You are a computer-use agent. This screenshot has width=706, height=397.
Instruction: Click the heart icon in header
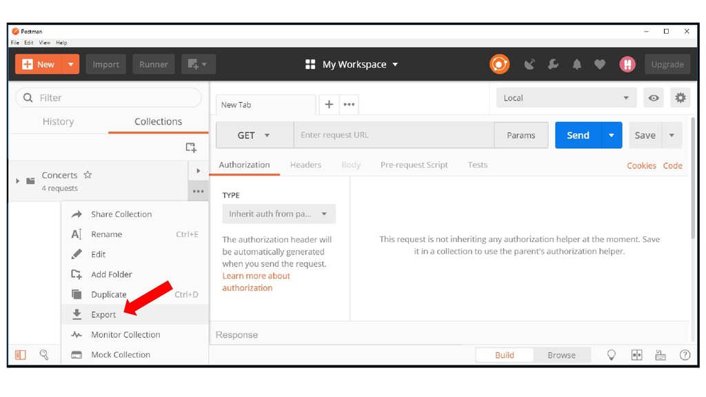point(600,64)
